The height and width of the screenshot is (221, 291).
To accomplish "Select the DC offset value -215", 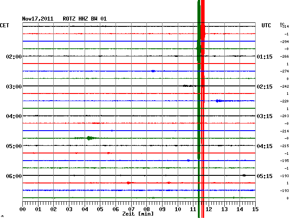I will pos(284,146).
